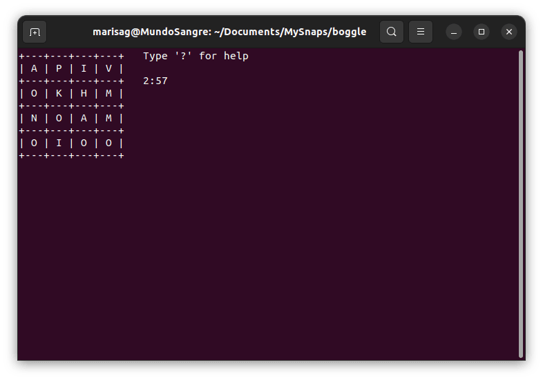
Task: Maximize the terminal window
Action: (x=482, y=32)
